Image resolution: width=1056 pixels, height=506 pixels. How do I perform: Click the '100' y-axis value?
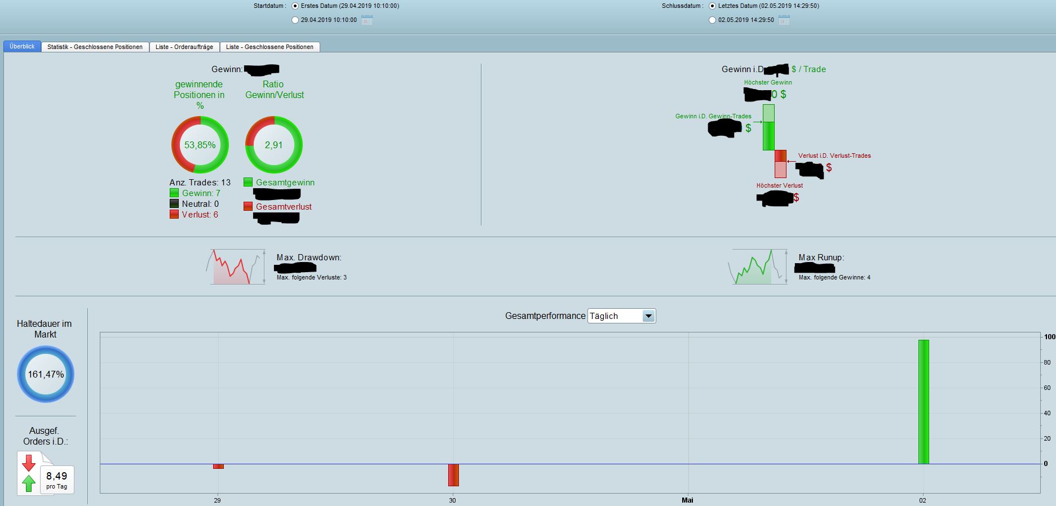click(x=1050, y=337)
